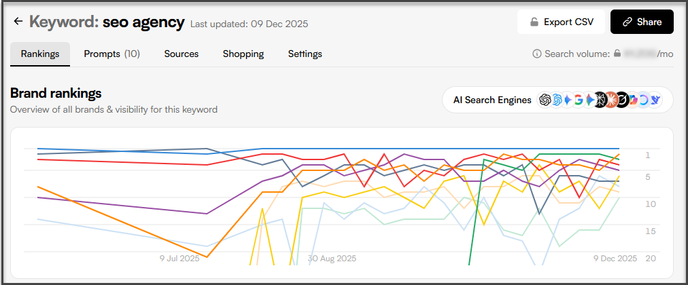
Task: Select the orange Claude engine icon
Action: [x=611, y=100]
